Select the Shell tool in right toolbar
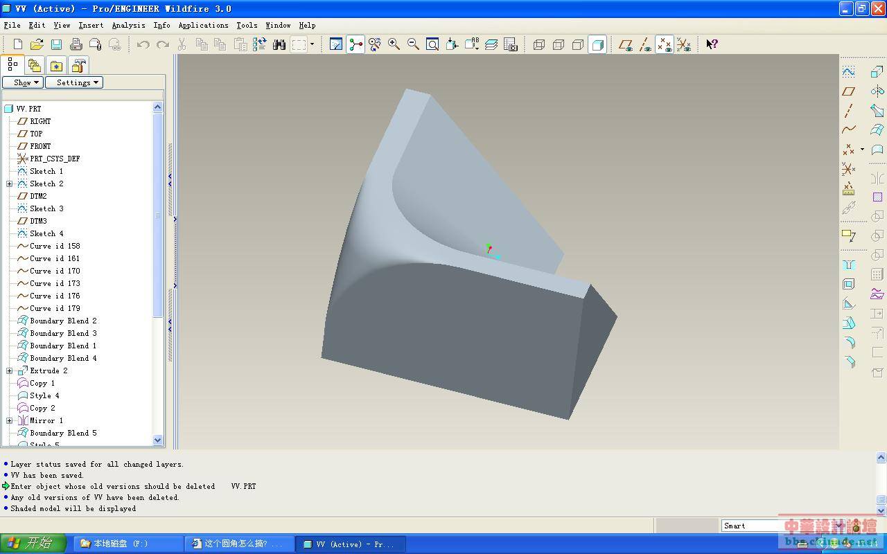 [x=848, y=284]
